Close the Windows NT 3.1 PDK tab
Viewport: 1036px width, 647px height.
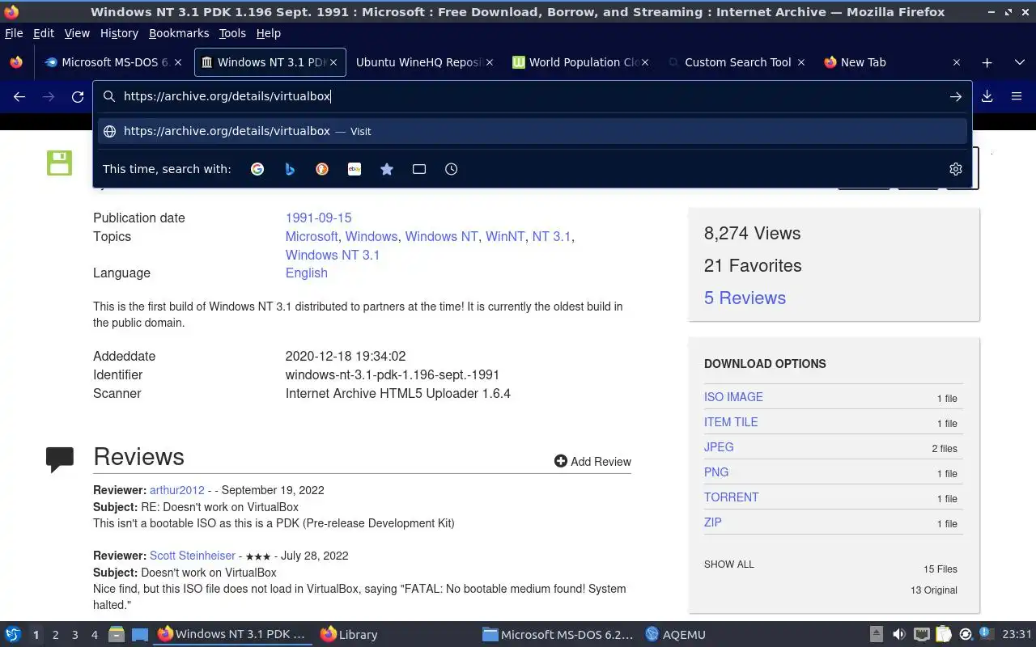click(333, 62)
